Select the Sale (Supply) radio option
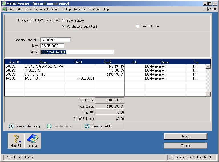Screen dimensions: 219x162 coord(64,20)
